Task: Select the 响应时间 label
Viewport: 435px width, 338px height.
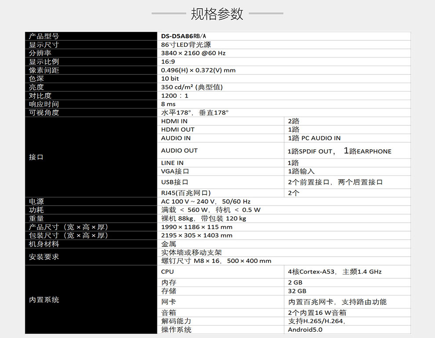Action: coord(44,104)
